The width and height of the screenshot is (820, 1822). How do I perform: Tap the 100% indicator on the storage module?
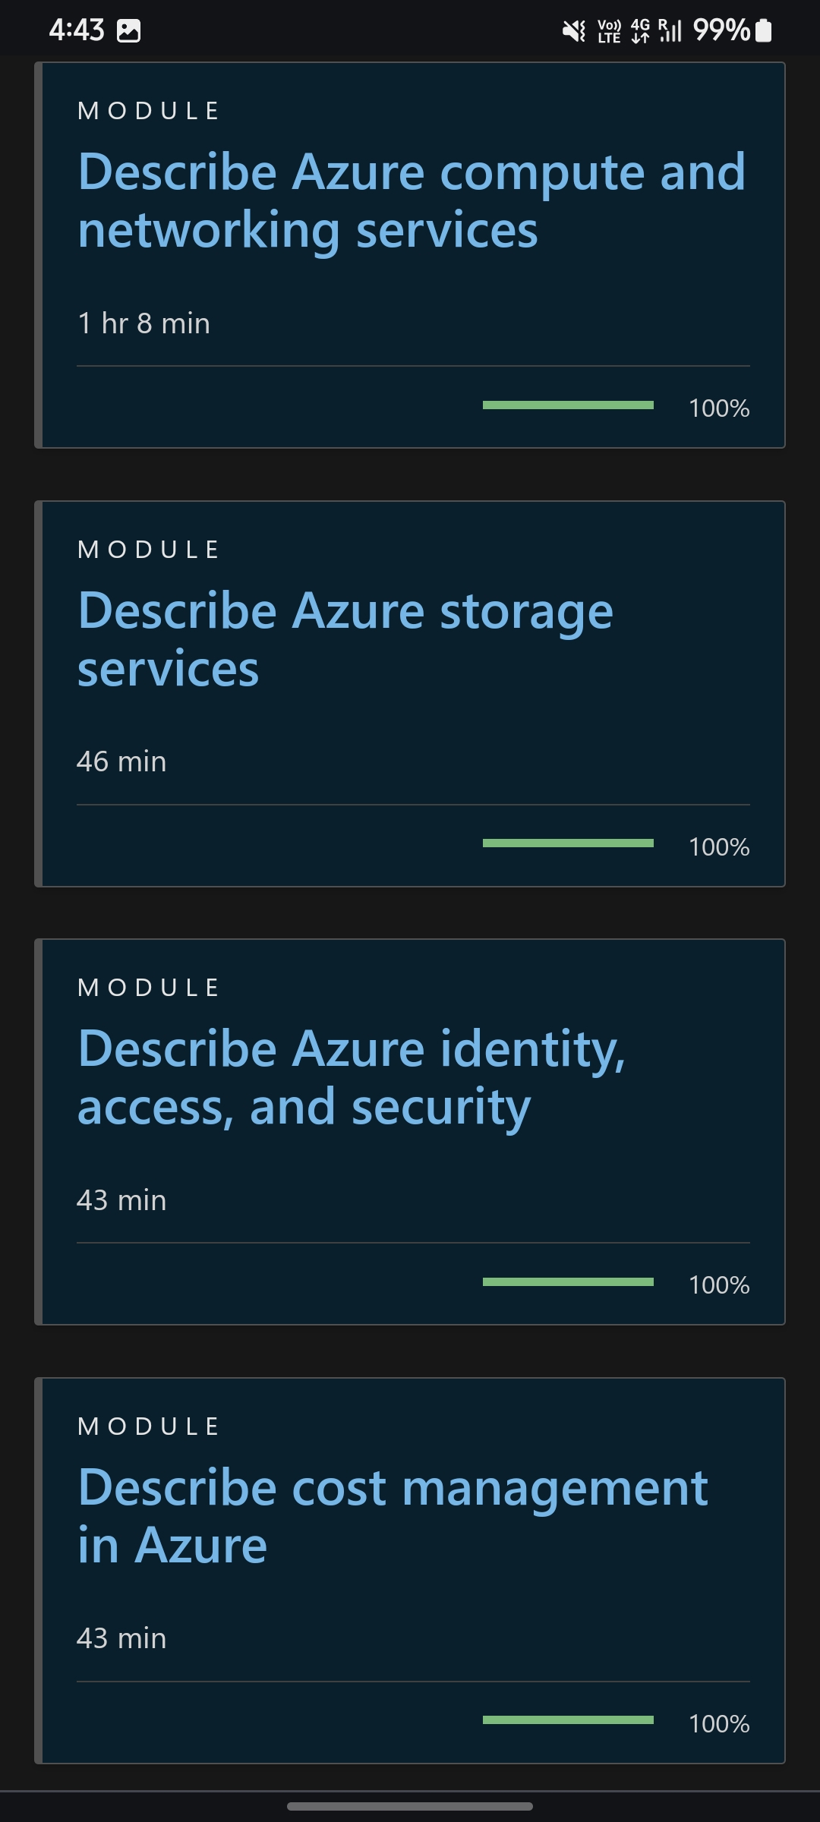(718, 846)
